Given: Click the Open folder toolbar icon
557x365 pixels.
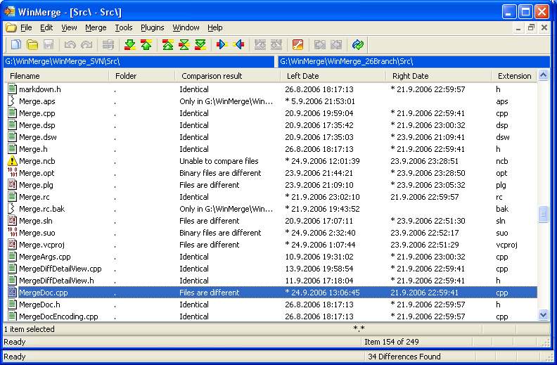Looking at the screenshot, I should [32, 45].
